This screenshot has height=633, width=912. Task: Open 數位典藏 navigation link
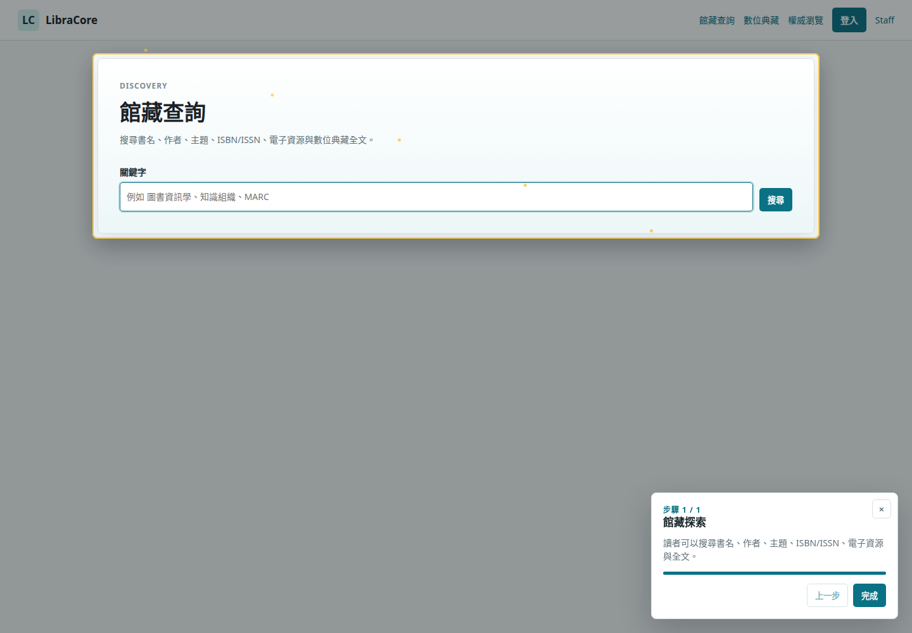coord(761,20)
